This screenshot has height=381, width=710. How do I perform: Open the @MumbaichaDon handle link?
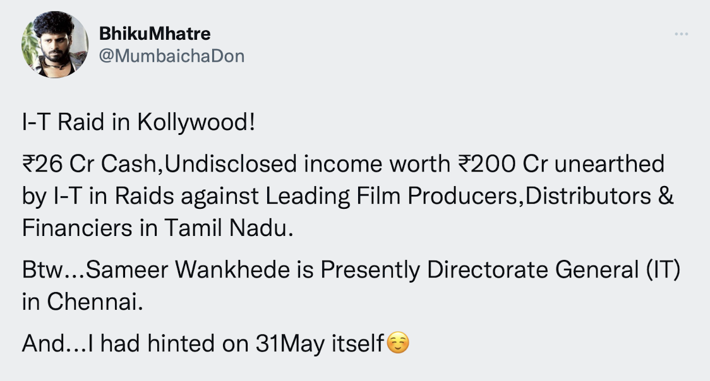coord(172,56)
